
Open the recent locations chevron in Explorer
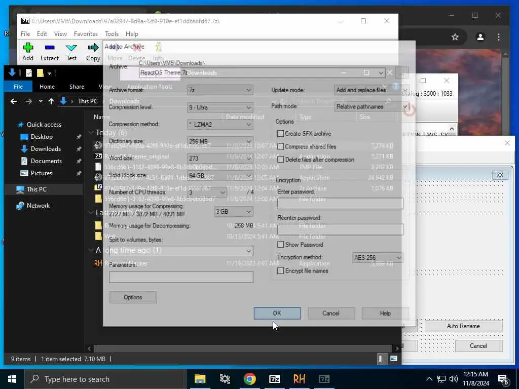click(x=41, y=101)
